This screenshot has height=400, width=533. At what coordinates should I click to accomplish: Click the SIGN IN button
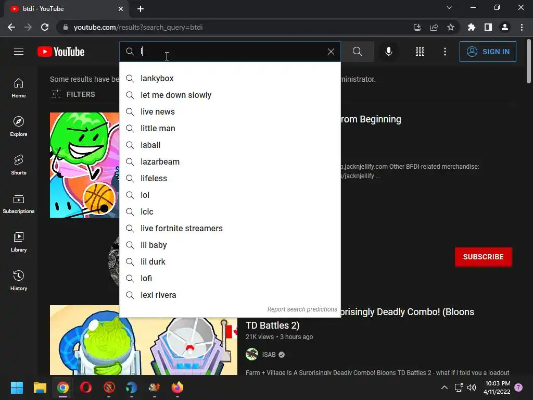[x=488, y=52]
